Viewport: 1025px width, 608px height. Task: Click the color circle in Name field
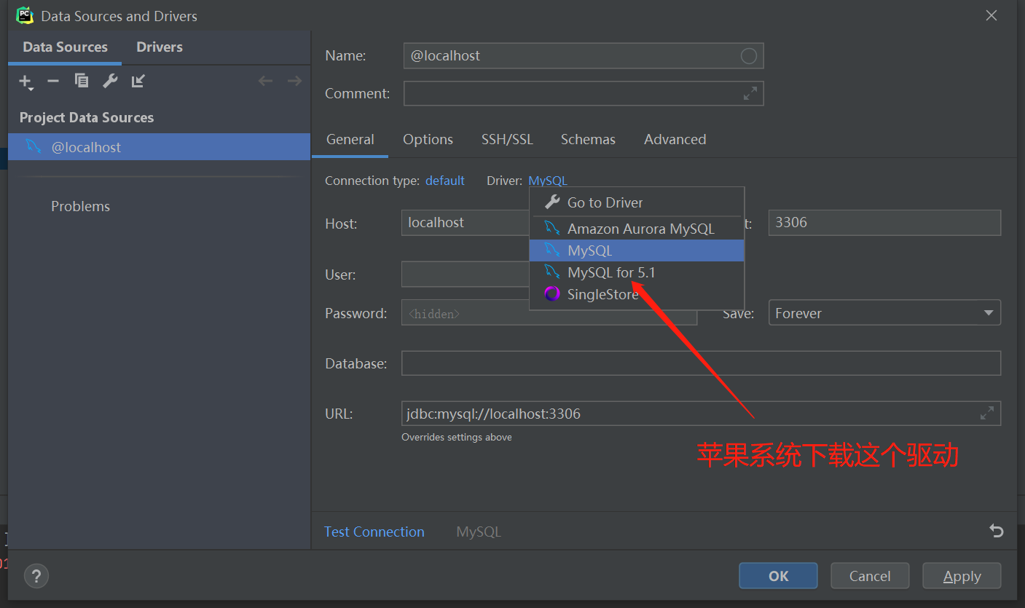pos(749,56)
